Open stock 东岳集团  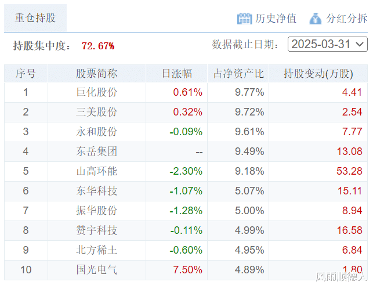coord(96,151)
